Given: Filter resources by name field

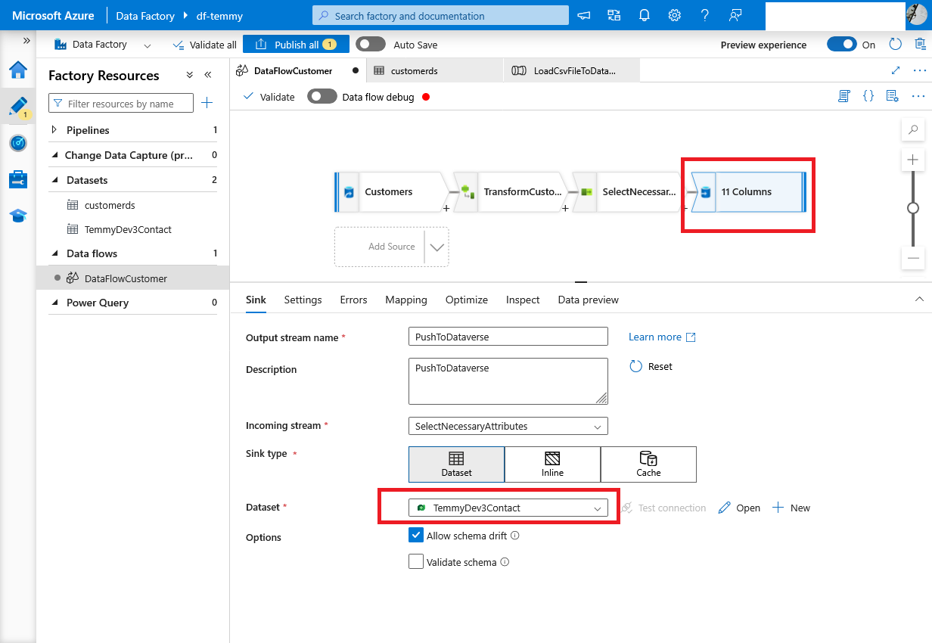Looking at the screenshot, I should [x=121, y=104].
